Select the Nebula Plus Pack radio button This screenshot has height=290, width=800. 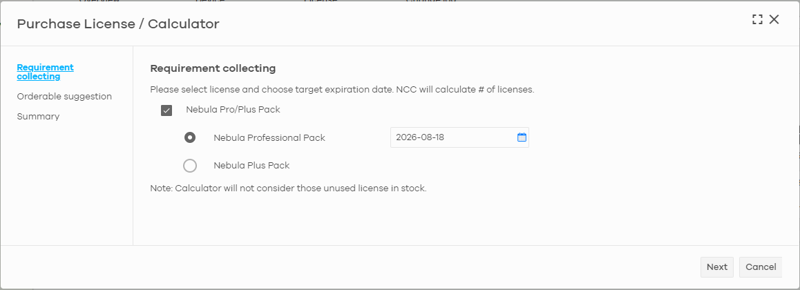(x=190, y=166)
